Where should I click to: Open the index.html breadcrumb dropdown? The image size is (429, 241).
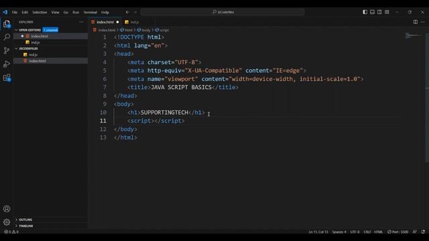tap(105, 30)
